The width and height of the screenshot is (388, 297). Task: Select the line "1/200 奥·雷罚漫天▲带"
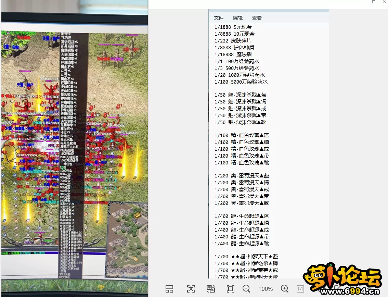[x=242, y=196]
